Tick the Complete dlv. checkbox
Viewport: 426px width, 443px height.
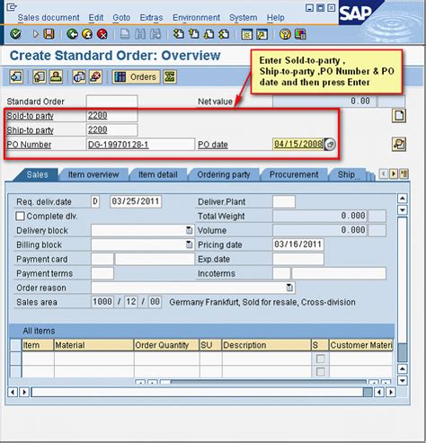coord(20,216)
